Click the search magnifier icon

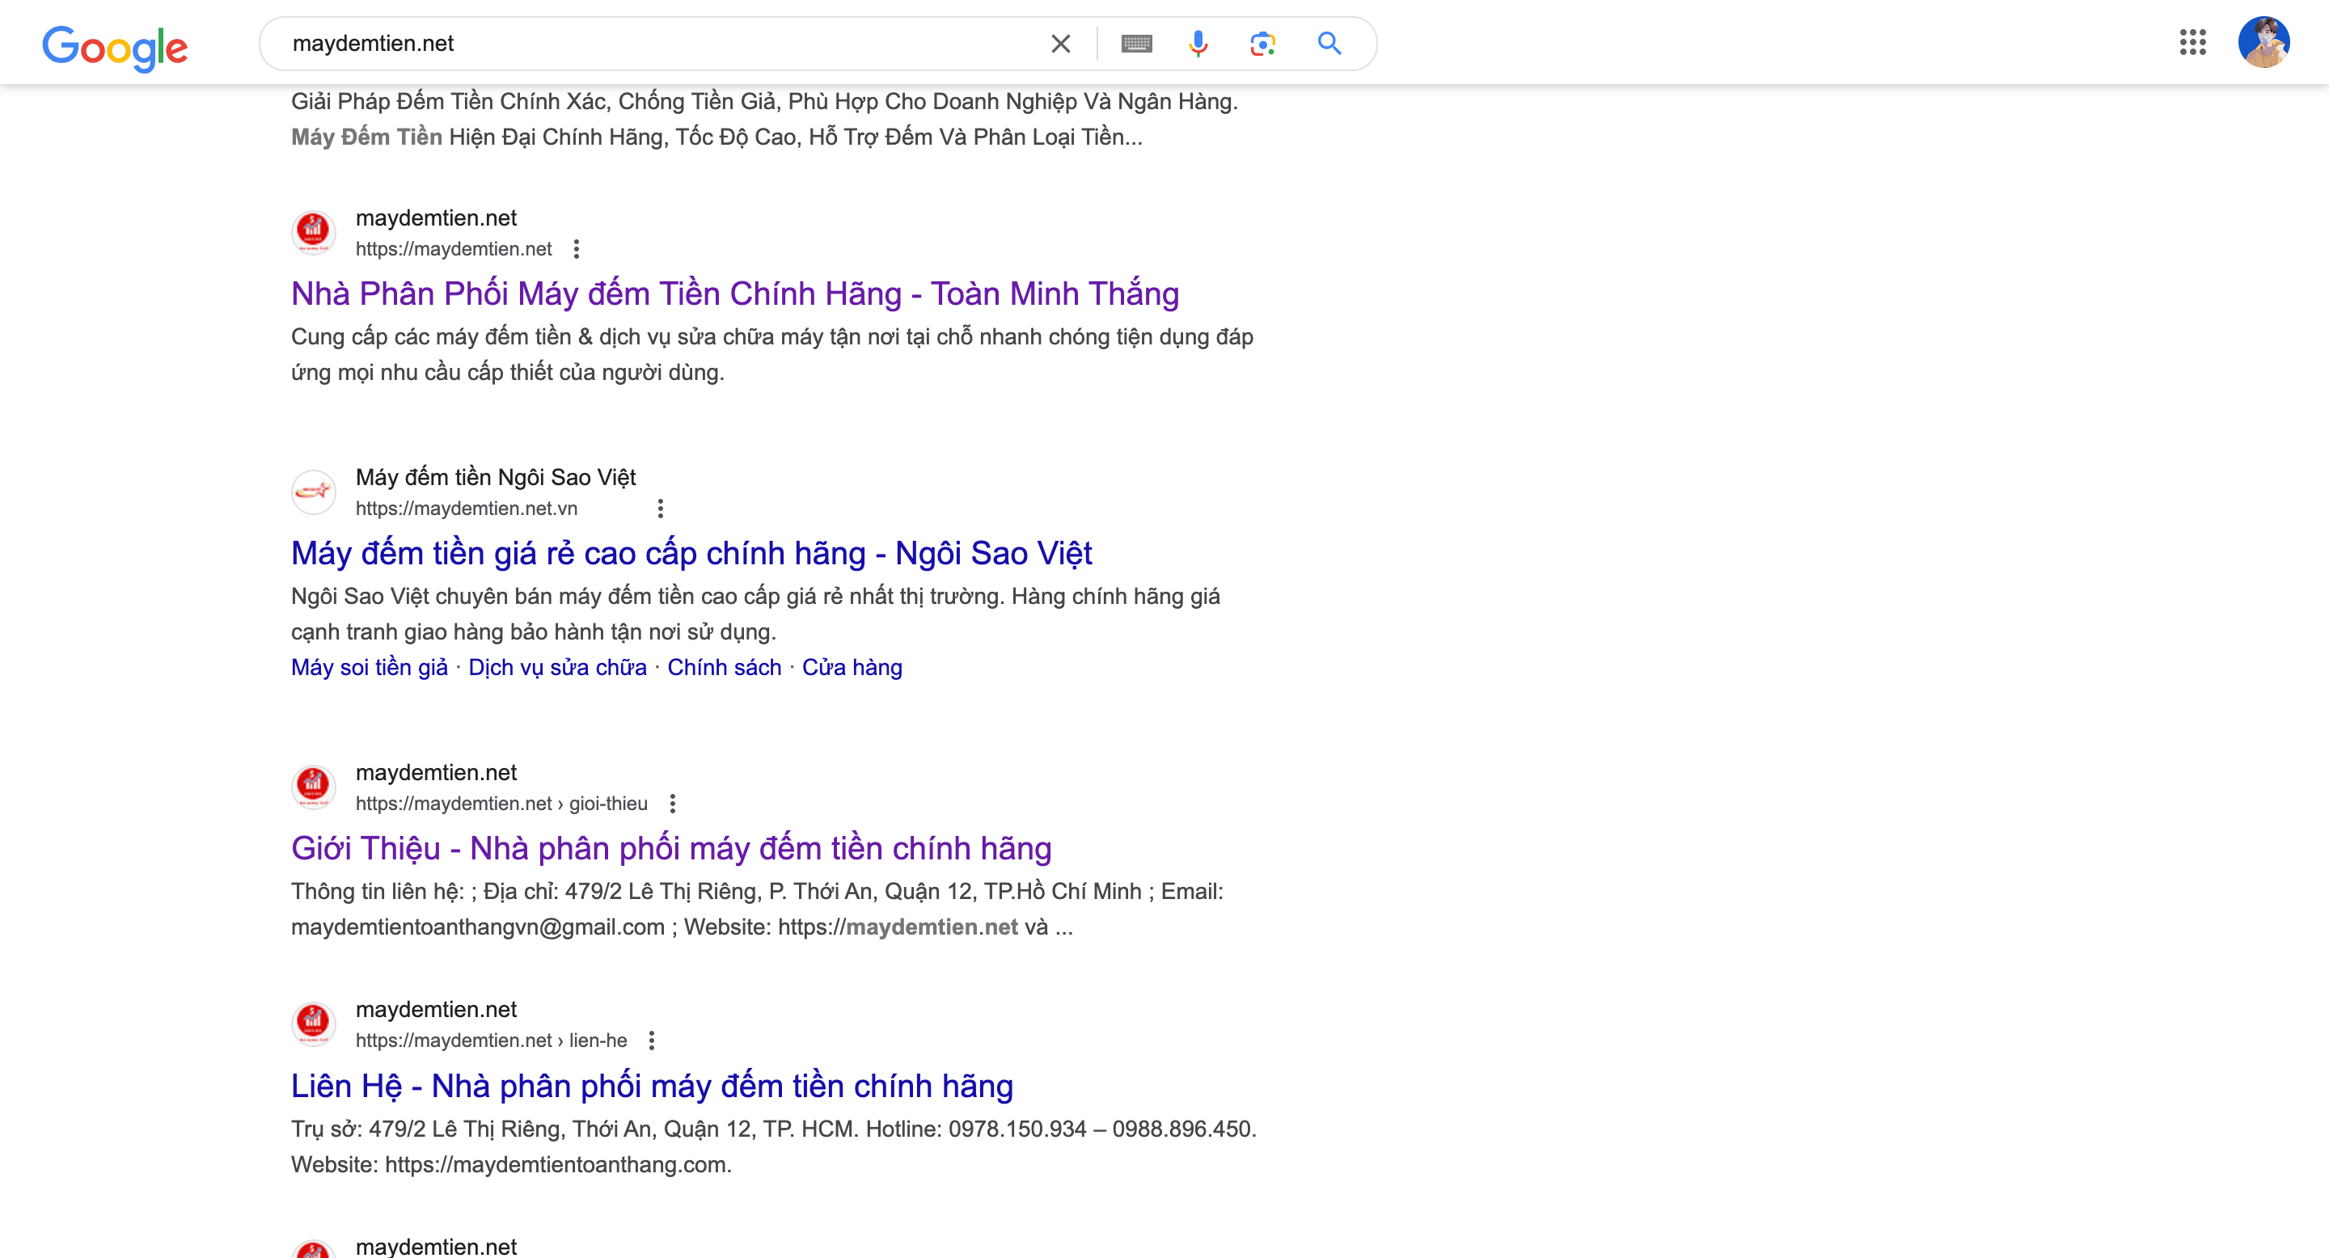click(1329, 43)
